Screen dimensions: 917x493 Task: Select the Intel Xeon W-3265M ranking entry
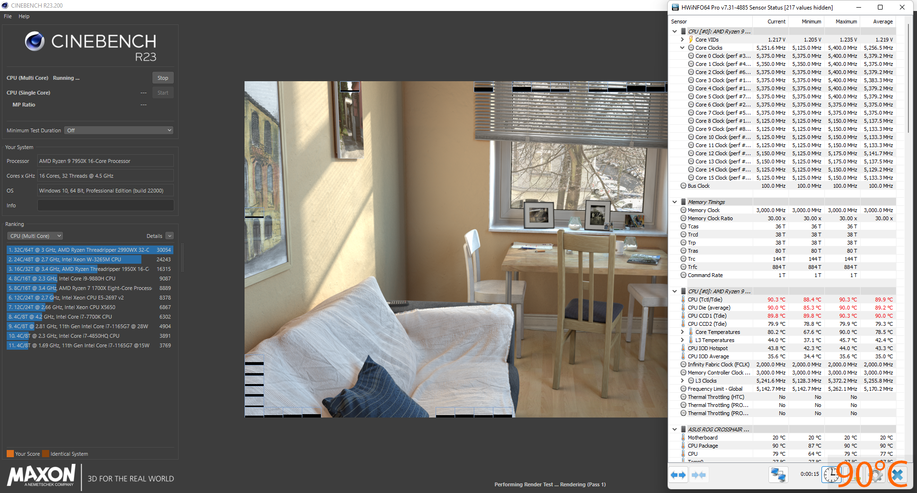point(90,259)
